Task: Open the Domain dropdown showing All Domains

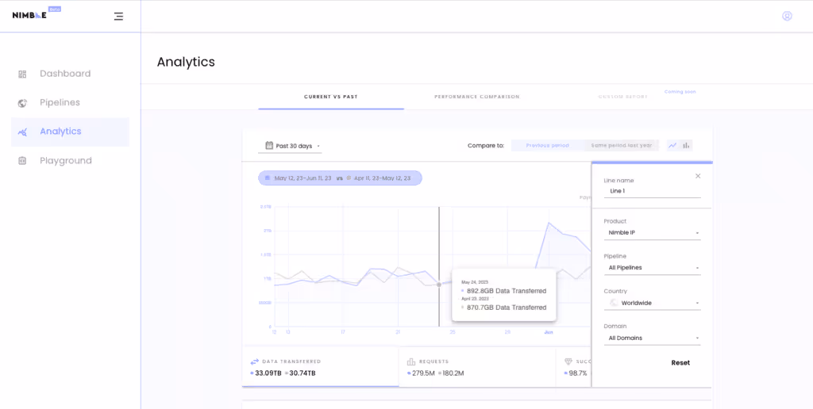Action: 653,338
